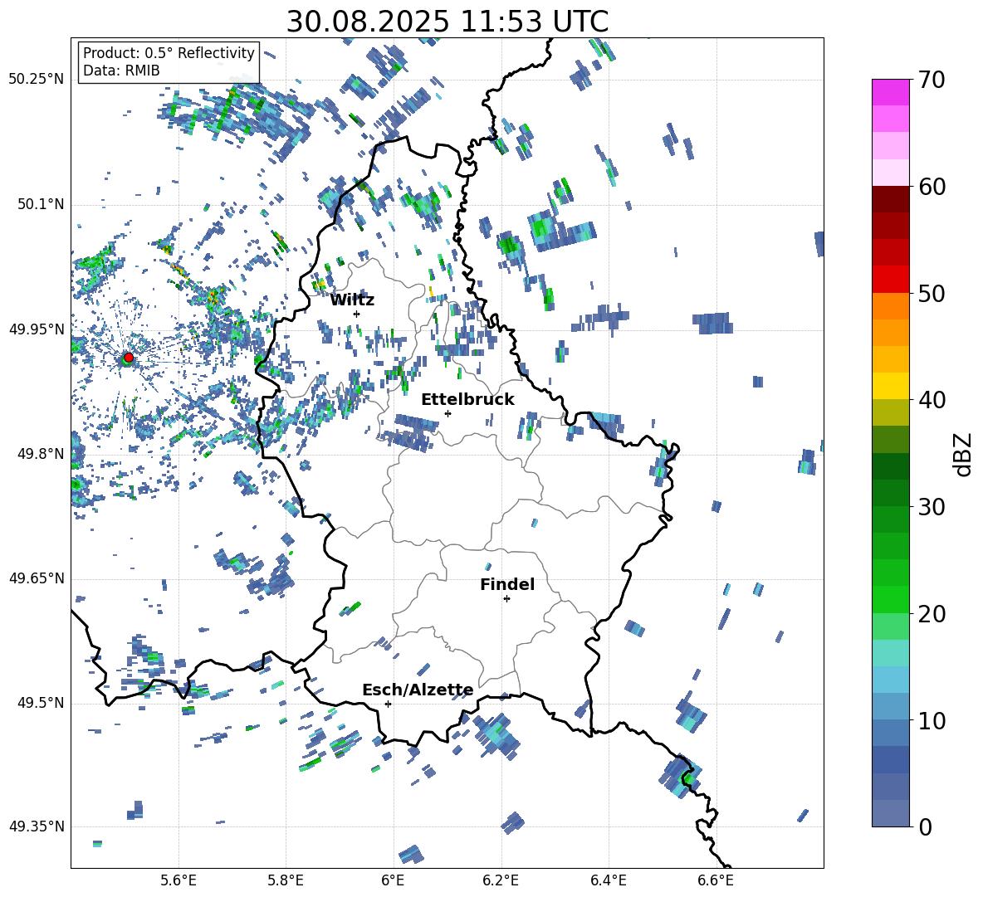Click the 6.6°E longitude label
This screenshot has width=983, height=897.
716,881
